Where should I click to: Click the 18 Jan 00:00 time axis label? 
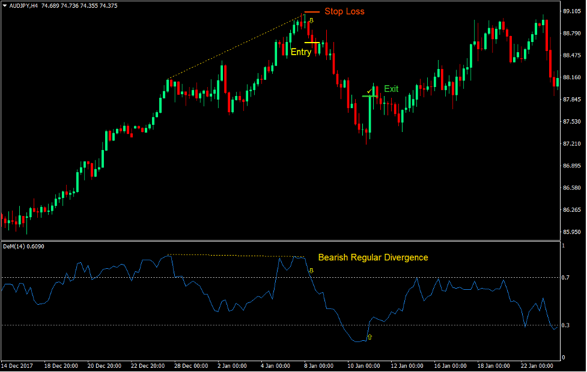tap(493, 366)
